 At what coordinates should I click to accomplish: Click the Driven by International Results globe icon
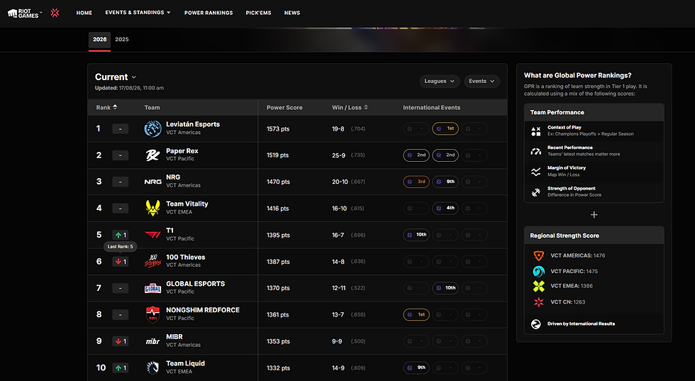(536, 324)
